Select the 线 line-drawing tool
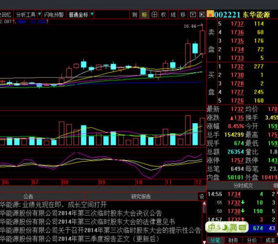 tap(173, 14)
